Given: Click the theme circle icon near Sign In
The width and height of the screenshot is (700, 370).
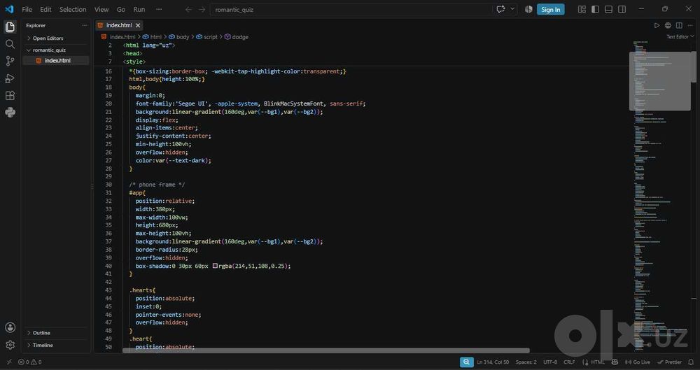Looking at the screenshot, I should point(528,9).
